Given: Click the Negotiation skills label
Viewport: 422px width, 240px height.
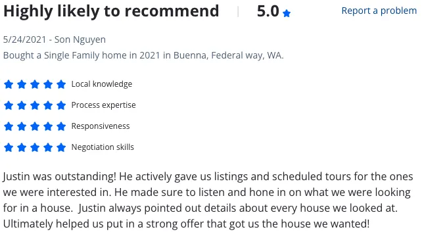Looking at the screenshot, I should 103,147.
